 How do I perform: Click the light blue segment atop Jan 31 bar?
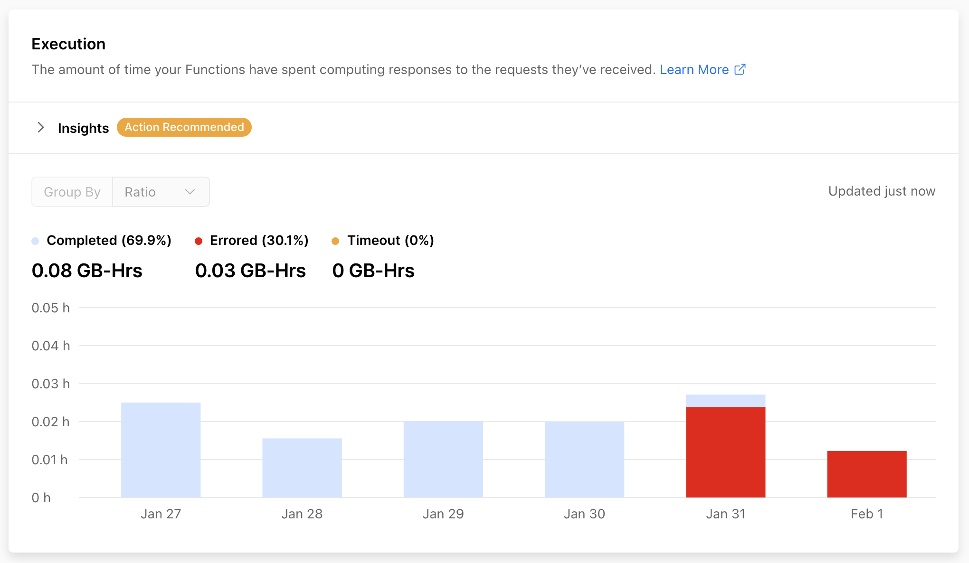click(x=726, y=401)
